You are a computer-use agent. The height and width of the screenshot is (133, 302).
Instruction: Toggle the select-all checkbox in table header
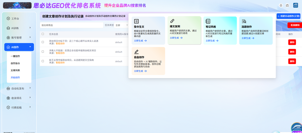pos(43,34)
